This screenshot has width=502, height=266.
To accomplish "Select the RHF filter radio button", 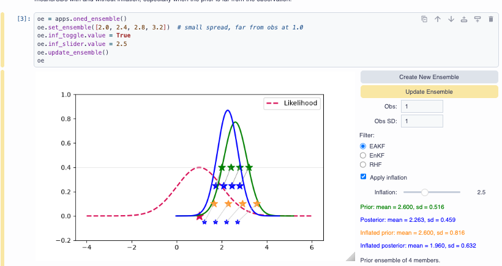I will pos(363,165).
